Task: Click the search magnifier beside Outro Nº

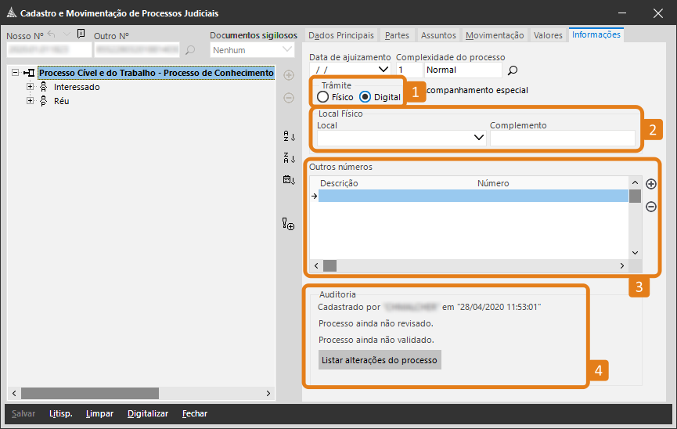Action: [190, 51]
